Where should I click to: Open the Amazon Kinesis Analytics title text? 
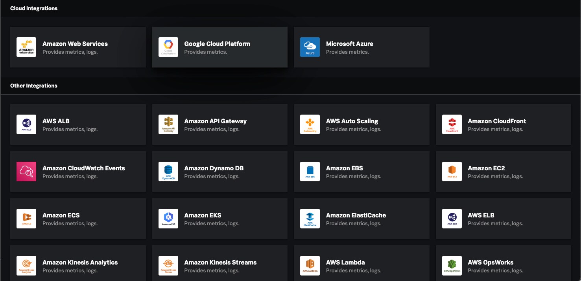click(x=80, y=262)
